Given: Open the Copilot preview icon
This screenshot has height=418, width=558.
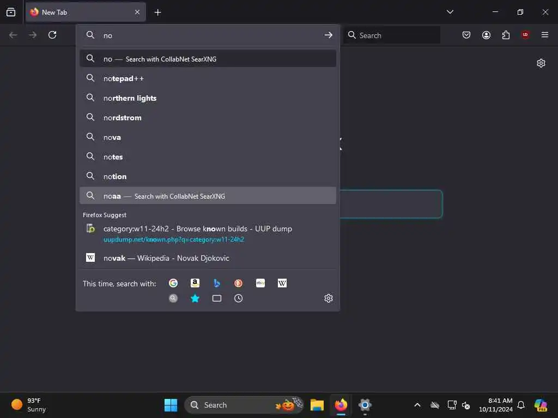Looking at the screenshot, I should coord(541,405).
